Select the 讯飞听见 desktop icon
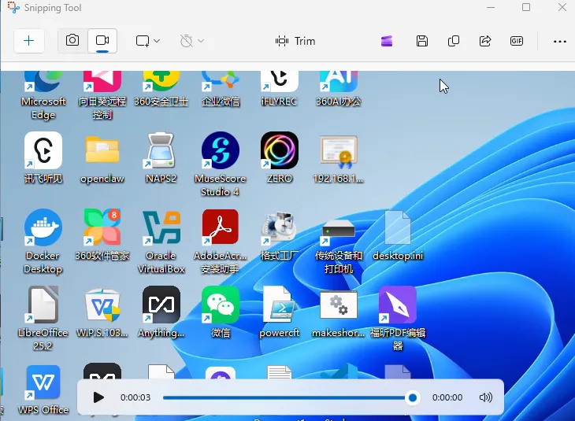Viewport: 575px width, 421px height. pyautogui.click(x=43, y=157)
